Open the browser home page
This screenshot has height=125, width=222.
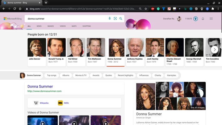[20, 9]
